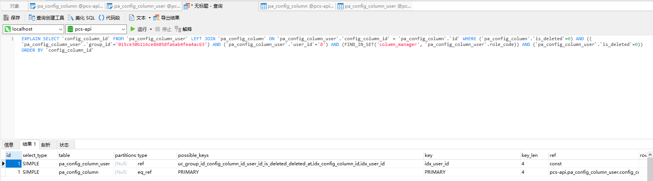Open the pcs-api database dropdown
The height and width of the screenshot is (181, 653).
coord(123,29)
